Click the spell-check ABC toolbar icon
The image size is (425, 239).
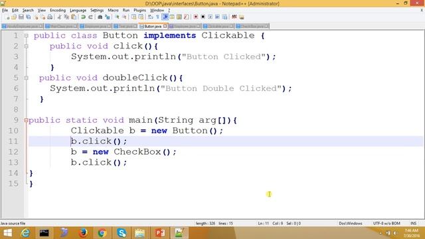point(234,17)
